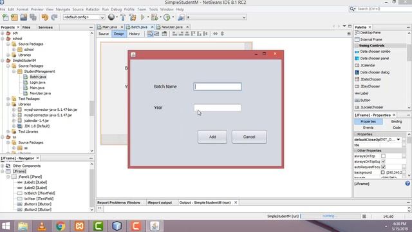Open the defaultCloseOperation dropdown
The width and height of the screenshot is (412, 232).
point(398,139)
